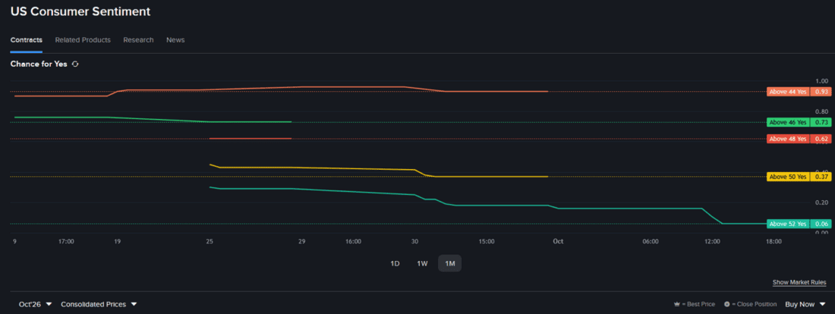Click the 18:00 time axis label
Viewport: 835px width, 314px height.
click(774, 241)
